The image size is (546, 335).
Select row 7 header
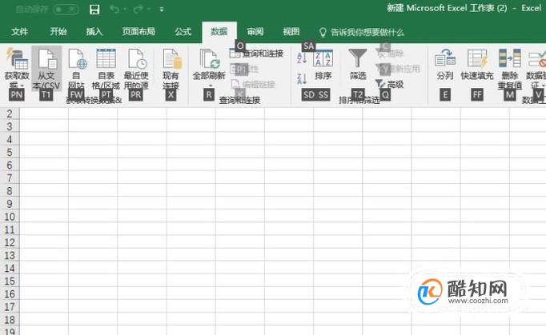10,178
